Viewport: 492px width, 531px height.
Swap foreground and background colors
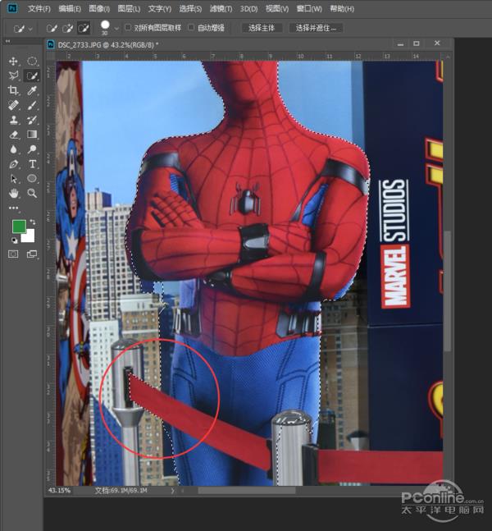coord(33,222)
